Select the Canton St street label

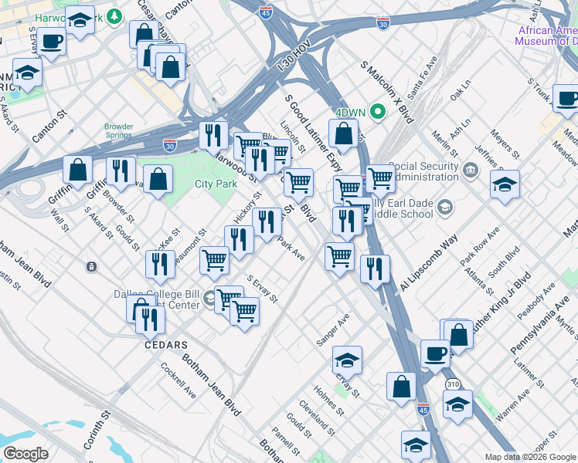click(x=49, y=127)
